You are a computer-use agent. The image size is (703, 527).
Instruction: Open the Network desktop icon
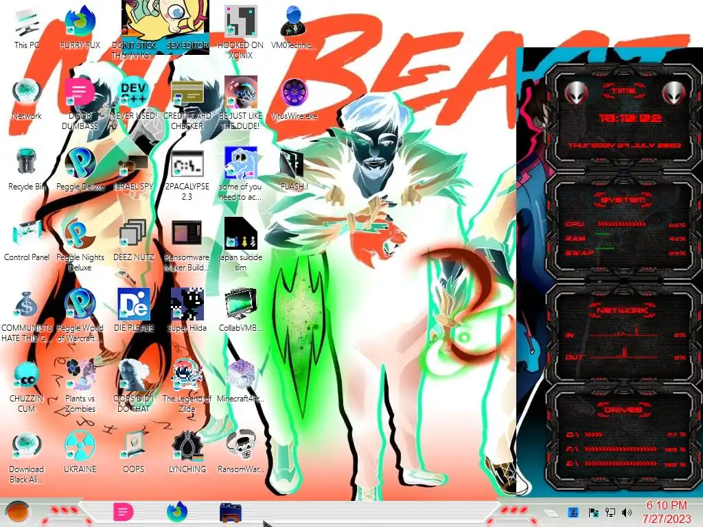point(27,99)
